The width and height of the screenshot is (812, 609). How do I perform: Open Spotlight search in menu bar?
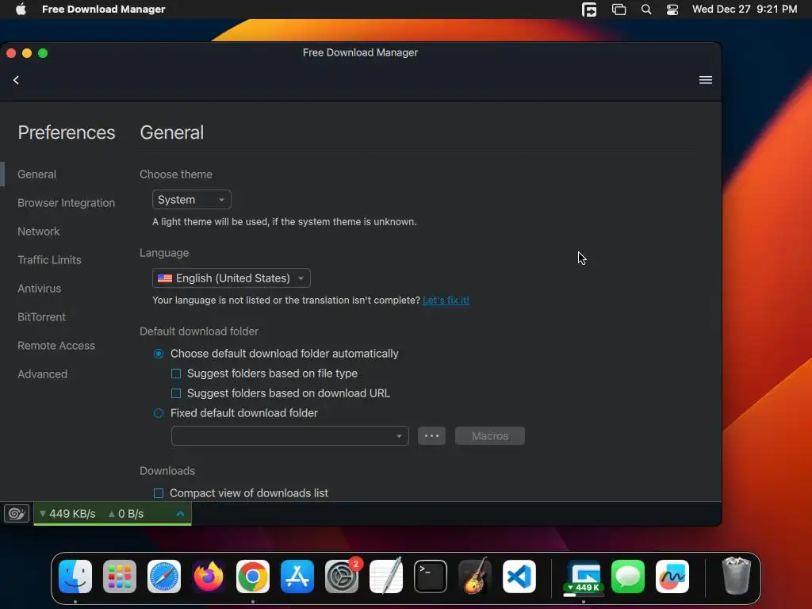645,10
